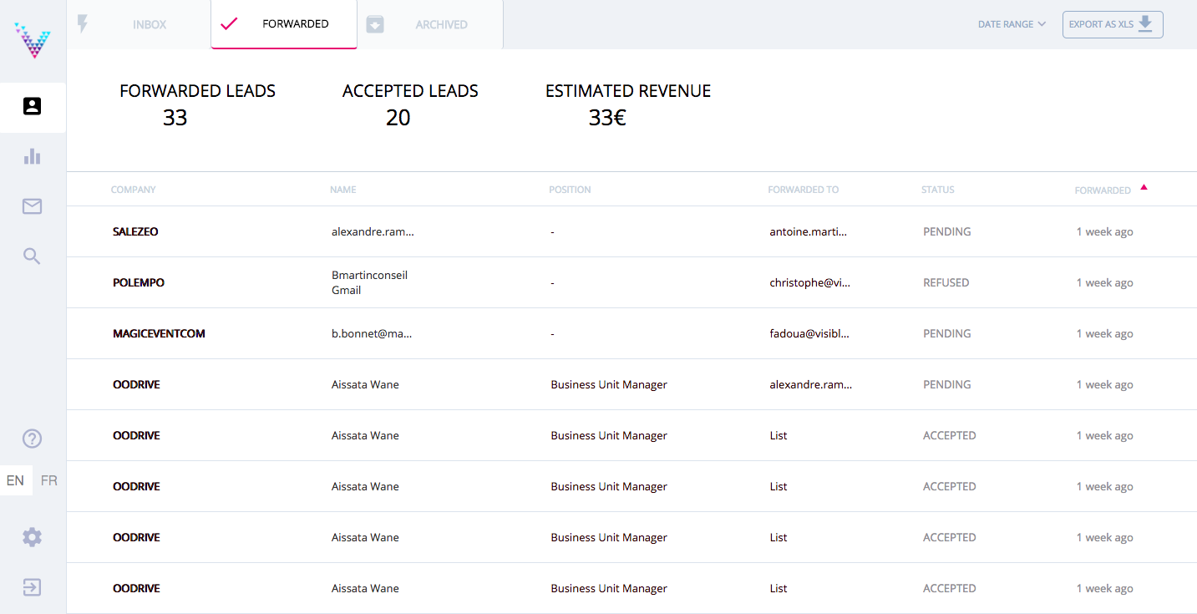Switch language to FR
The height and width of the screenshot is (614, 1197).
pos(49,480)
